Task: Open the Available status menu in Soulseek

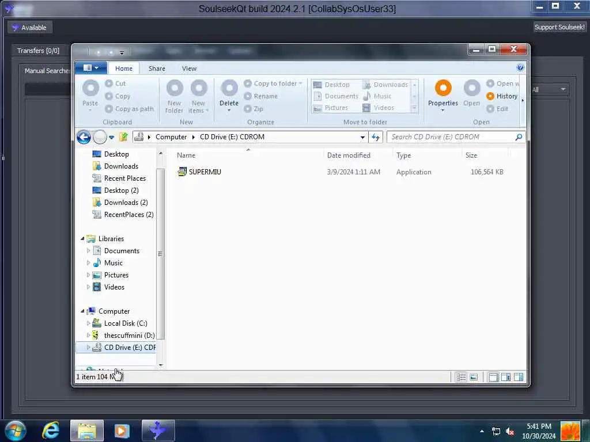Action: tap(30, 28)
